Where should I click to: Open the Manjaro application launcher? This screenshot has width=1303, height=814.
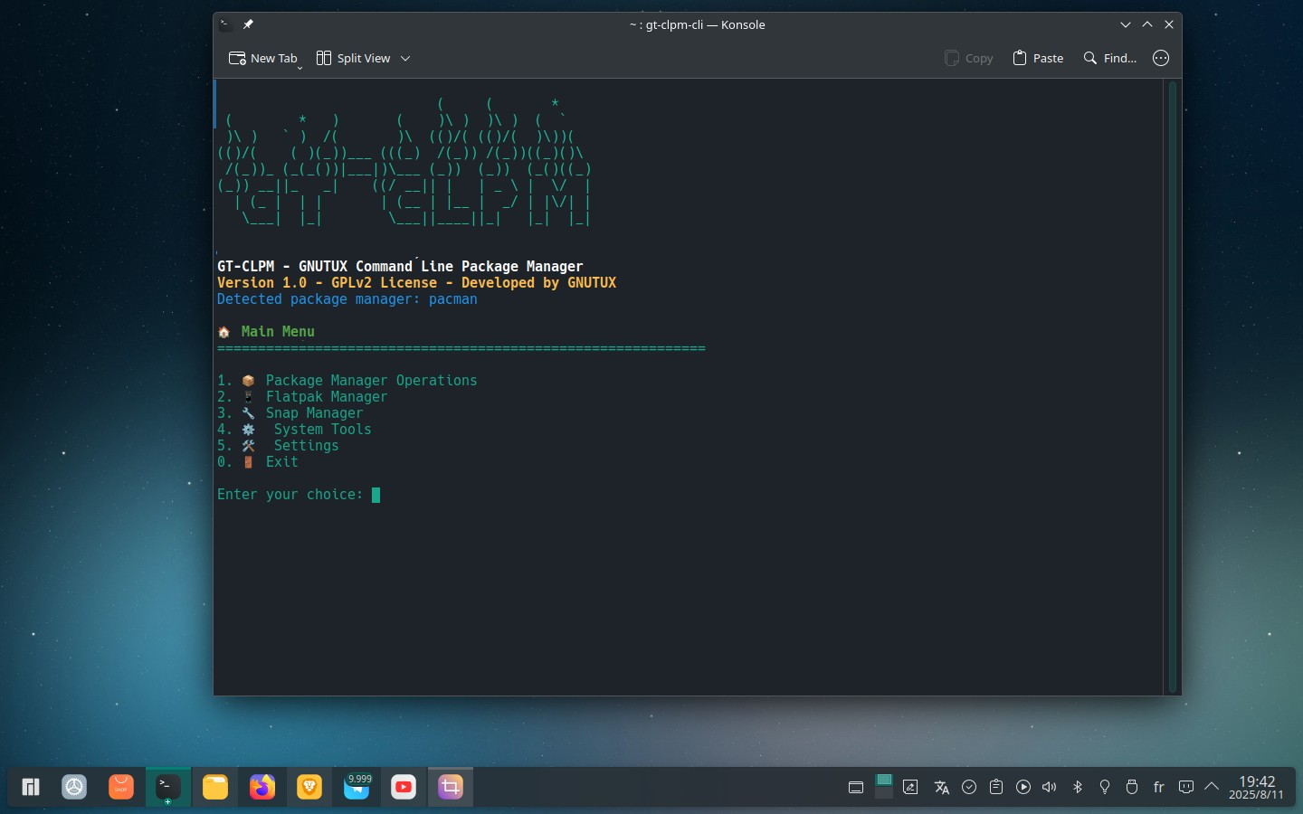coord(31,787)
